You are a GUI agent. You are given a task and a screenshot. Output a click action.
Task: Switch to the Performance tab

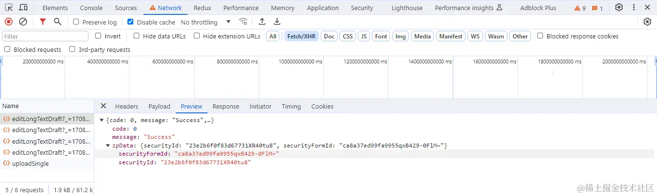tap(241, 8)
